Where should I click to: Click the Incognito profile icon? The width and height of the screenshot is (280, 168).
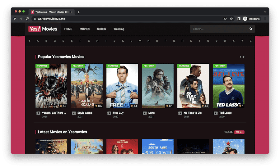tap(245, 19)
